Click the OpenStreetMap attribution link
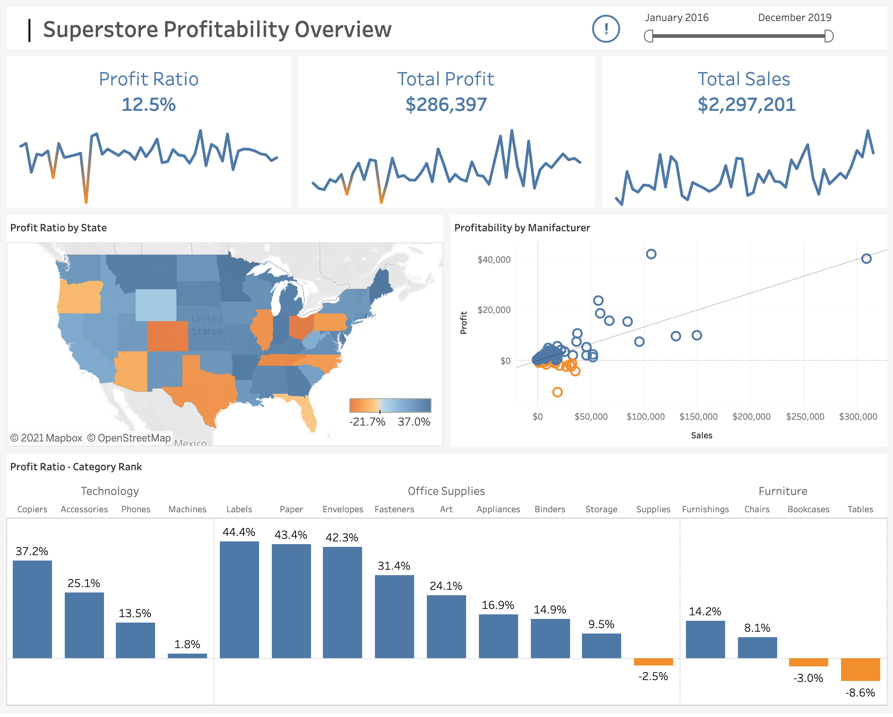The width and height of the screenshot is (893, 717). (130, 437)
